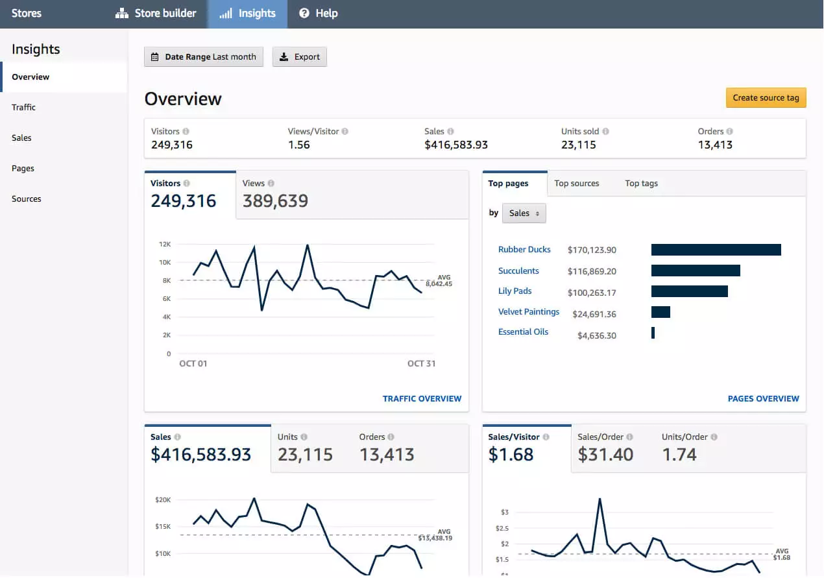Click the calendar icon on Date Range button
This screenshot has height=578, width=824.
coord(154,56)
